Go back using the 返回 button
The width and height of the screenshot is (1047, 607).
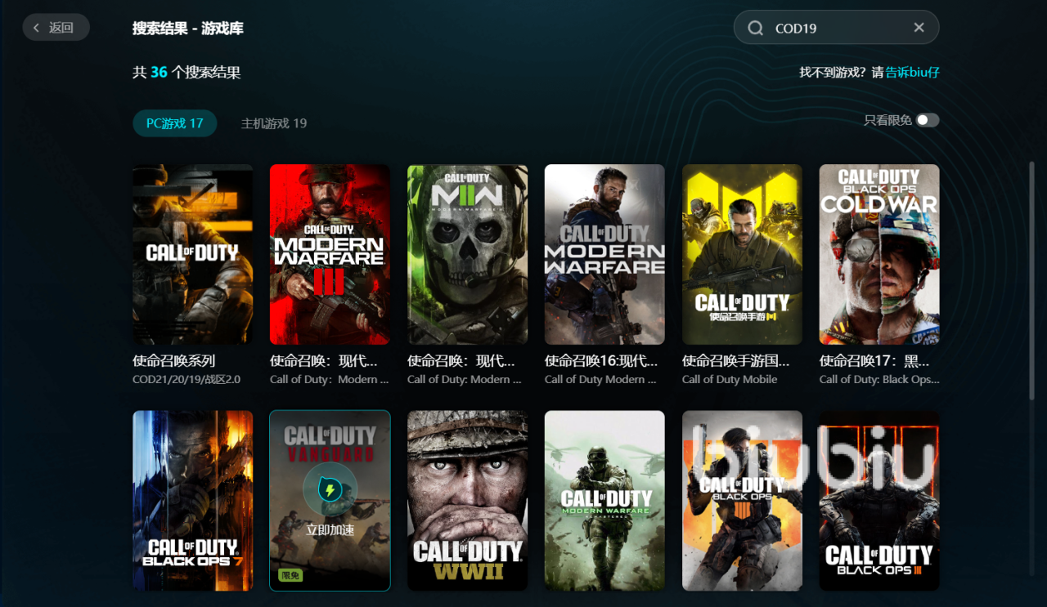pos(56,28)
